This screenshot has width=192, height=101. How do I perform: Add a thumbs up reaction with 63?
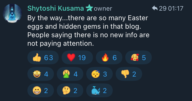coord(43,57)
